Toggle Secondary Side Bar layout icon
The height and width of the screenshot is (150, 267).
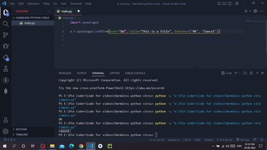point(230,4)
